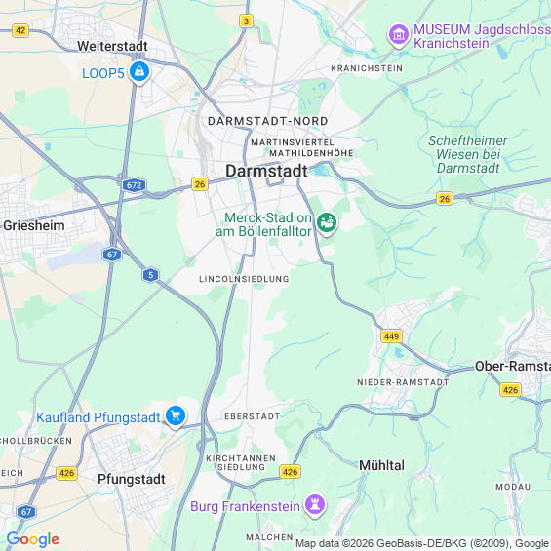
Task: Select the Lincolnsiedlung district label
Action: pos(244,279)
